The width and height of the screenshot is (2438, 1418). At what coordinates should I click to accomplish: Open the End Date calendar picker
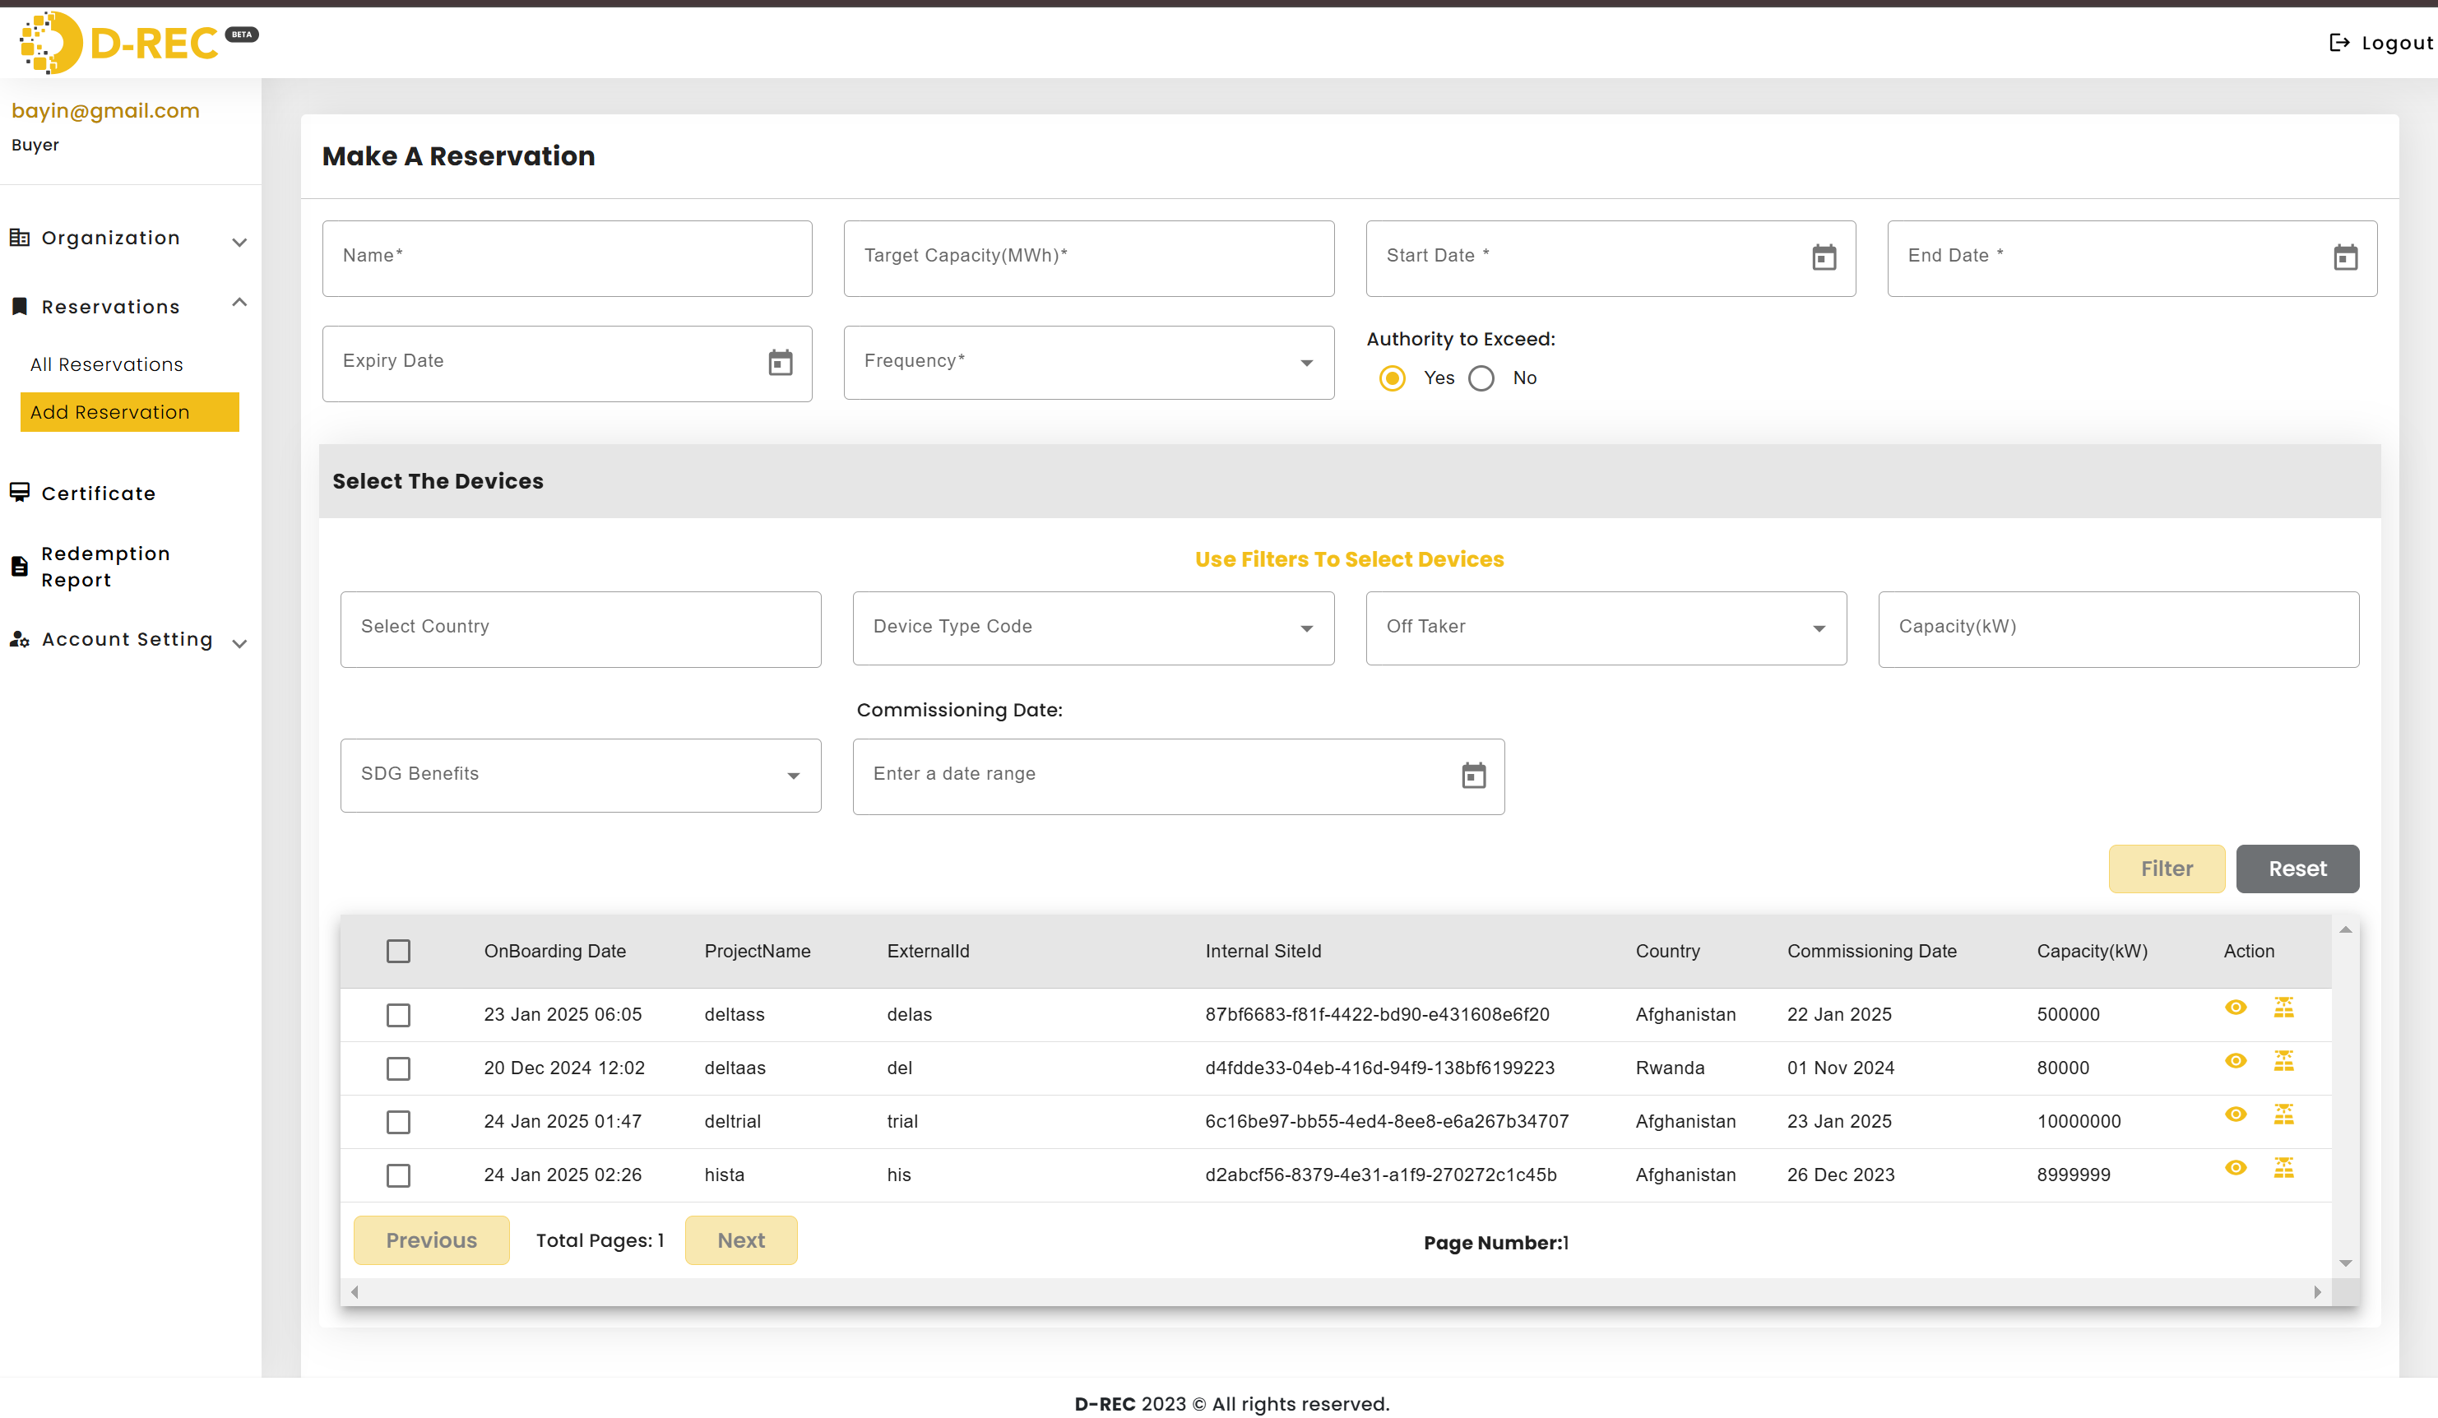coord(2345,257)
